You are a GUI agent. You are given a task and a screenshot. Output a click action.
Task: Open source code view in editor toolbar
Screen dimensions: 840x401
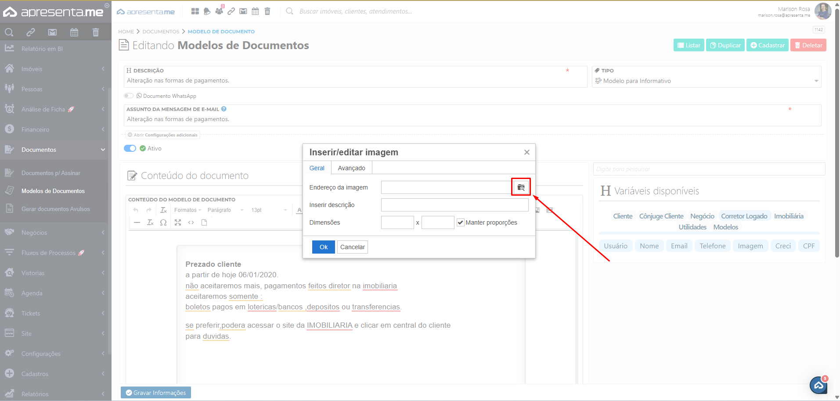coord(191,222)
